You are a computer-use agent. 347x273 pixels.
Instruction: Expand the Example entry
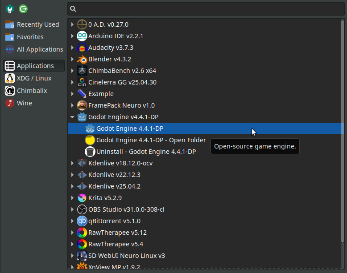pyautogui.click(x=72, y=94)
